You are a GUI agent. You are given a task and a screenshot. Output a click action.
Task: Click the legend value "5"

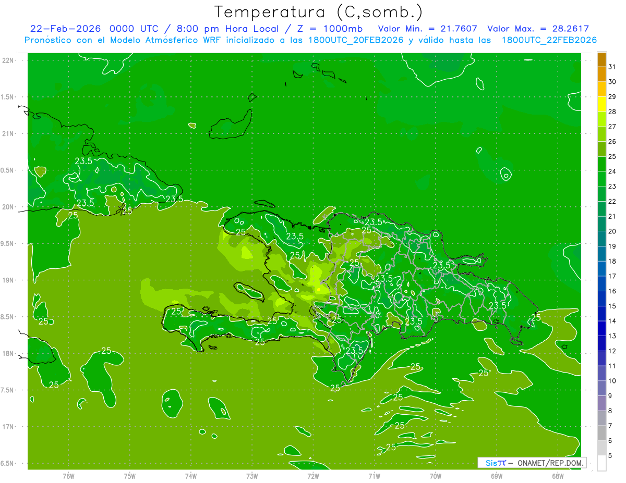point(610,455)
